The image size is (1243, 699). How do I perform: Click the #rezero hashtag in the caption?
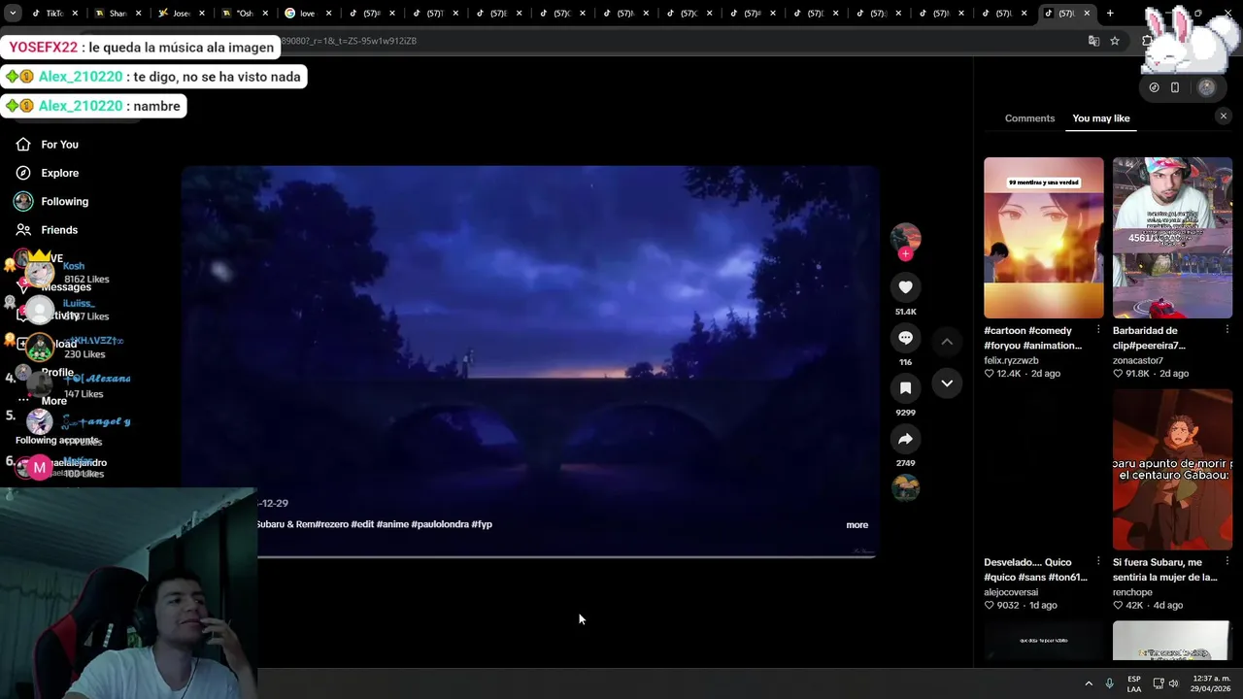330,524
